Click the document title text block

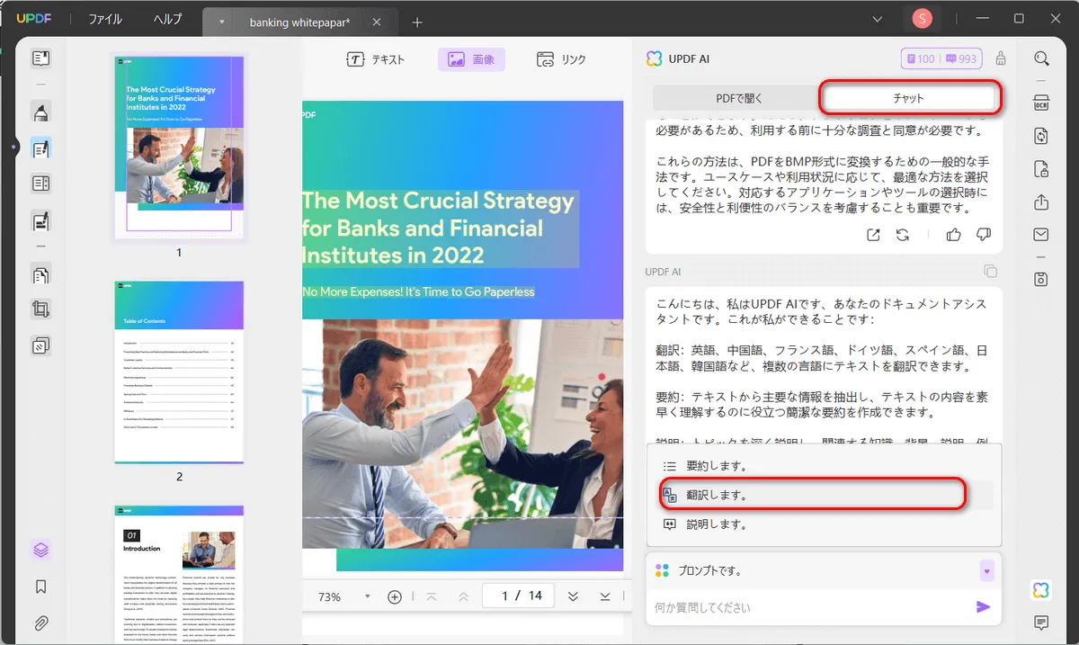[441, 228]
